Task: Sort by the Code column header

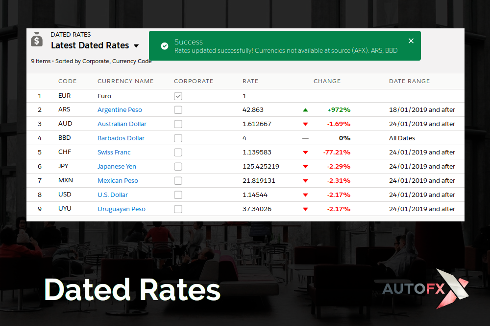Action: 67,81
